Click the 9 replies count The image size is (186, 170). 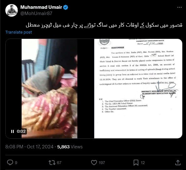coord(16,163)
